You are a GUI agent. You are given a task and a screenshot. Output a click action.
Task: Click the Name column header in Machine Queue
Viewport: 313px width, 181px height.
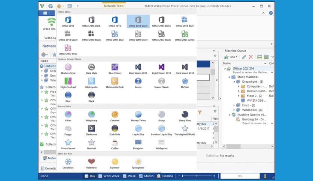coord(245,64)
